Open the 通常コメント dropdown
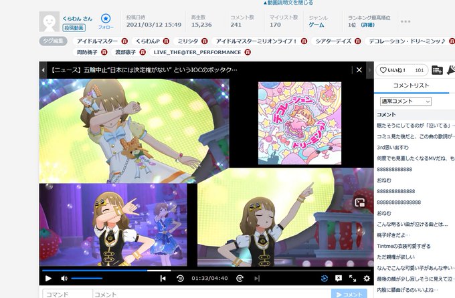 (405, 101)
